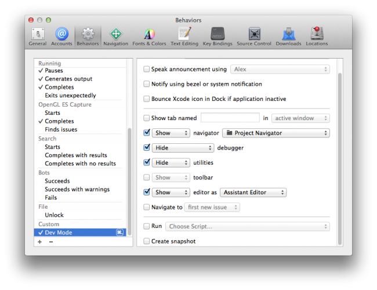
Task: Open Hide dropdown for utilities
Action: (x=171, y=162)
